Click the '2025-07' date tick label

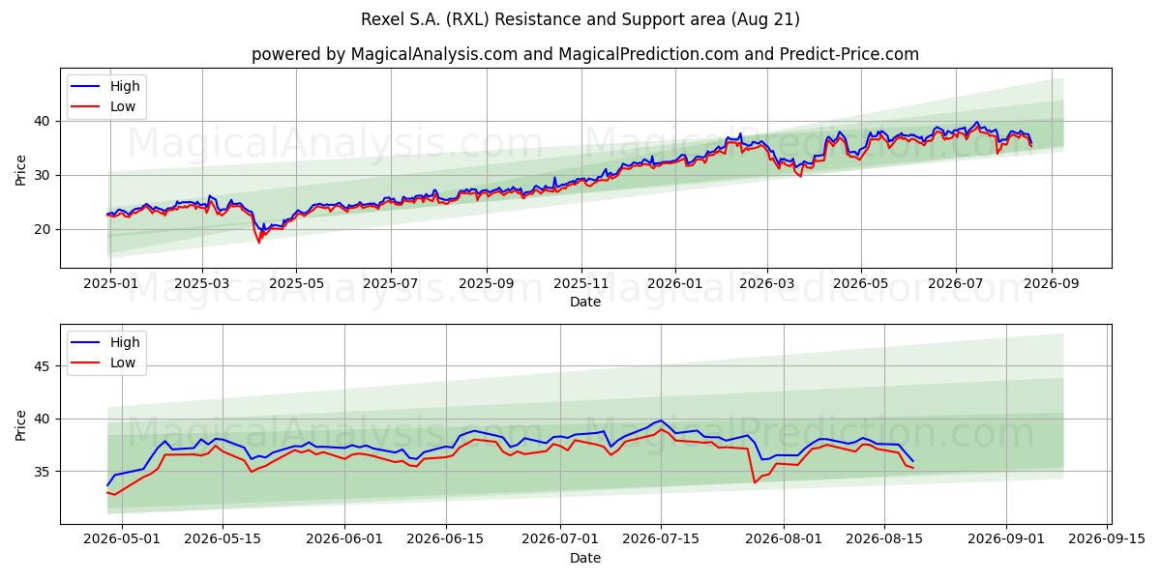pyautogui.click(x=391, y=284)
